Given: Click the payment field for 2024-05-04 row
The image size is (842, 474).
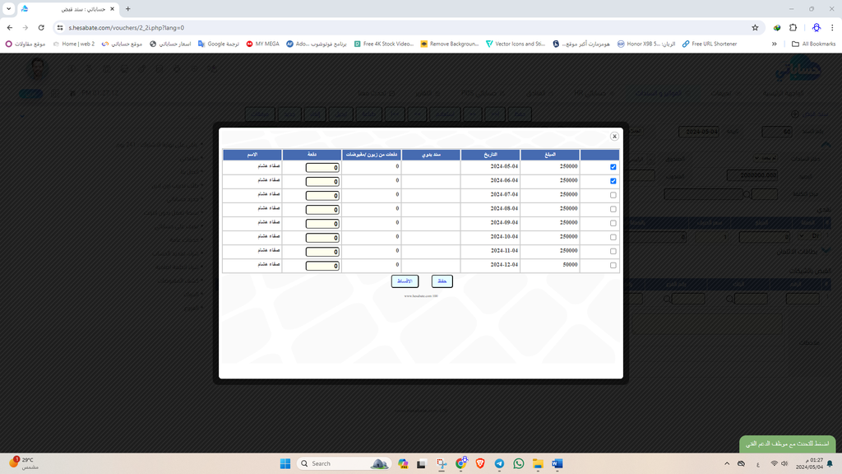Looking at the screenshot, I should (x=322, y=168).
